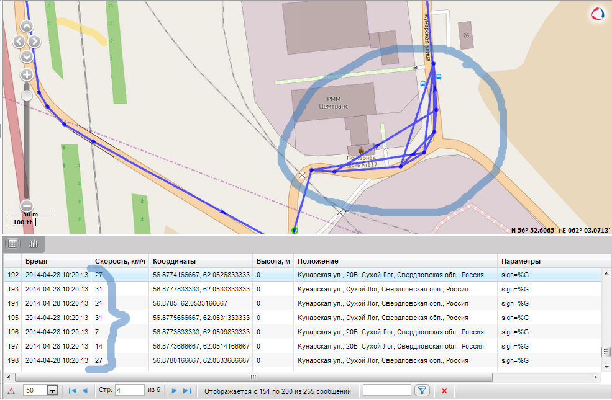Viewport: 612px width, 400px height.
Task: Go to the previous page of messages
Action: (x=84, y=391)
